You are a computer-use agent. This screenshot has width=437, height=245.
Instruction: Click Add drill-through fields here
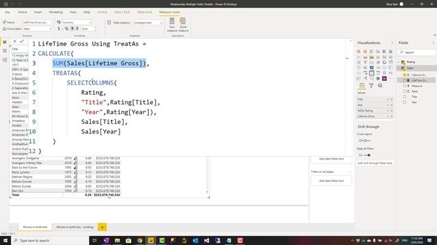pos(375,163)
